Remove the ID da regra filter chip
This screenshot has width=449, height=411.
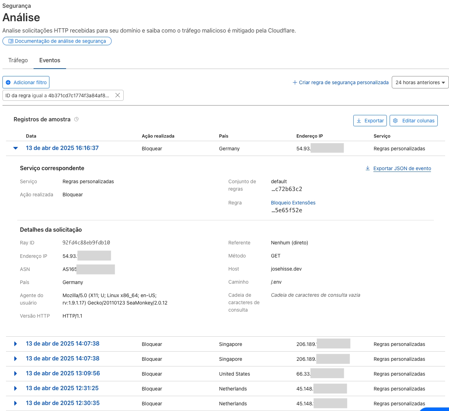(x=118, y=95)
